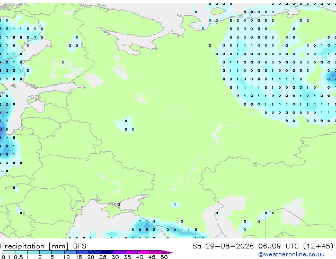Click the '40' legend scale label
Screen dimensions: 336x259
tap(139, 257)
